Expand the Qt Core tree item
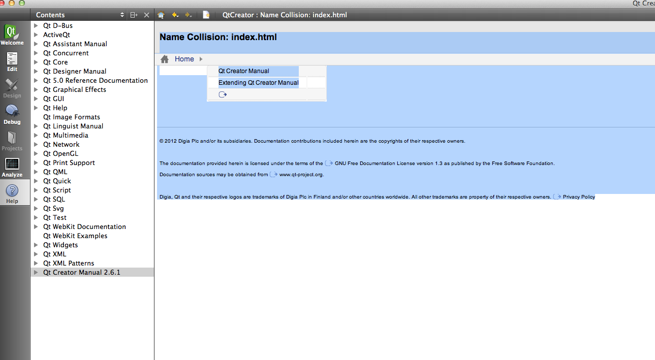Viewport: 655px width, 360px height. 36,62
